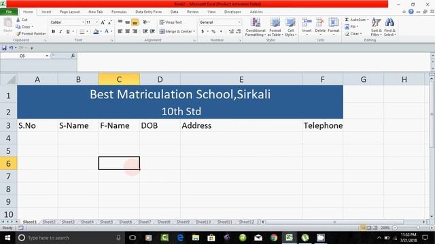Open Format as Table gallery

[275, 27]
